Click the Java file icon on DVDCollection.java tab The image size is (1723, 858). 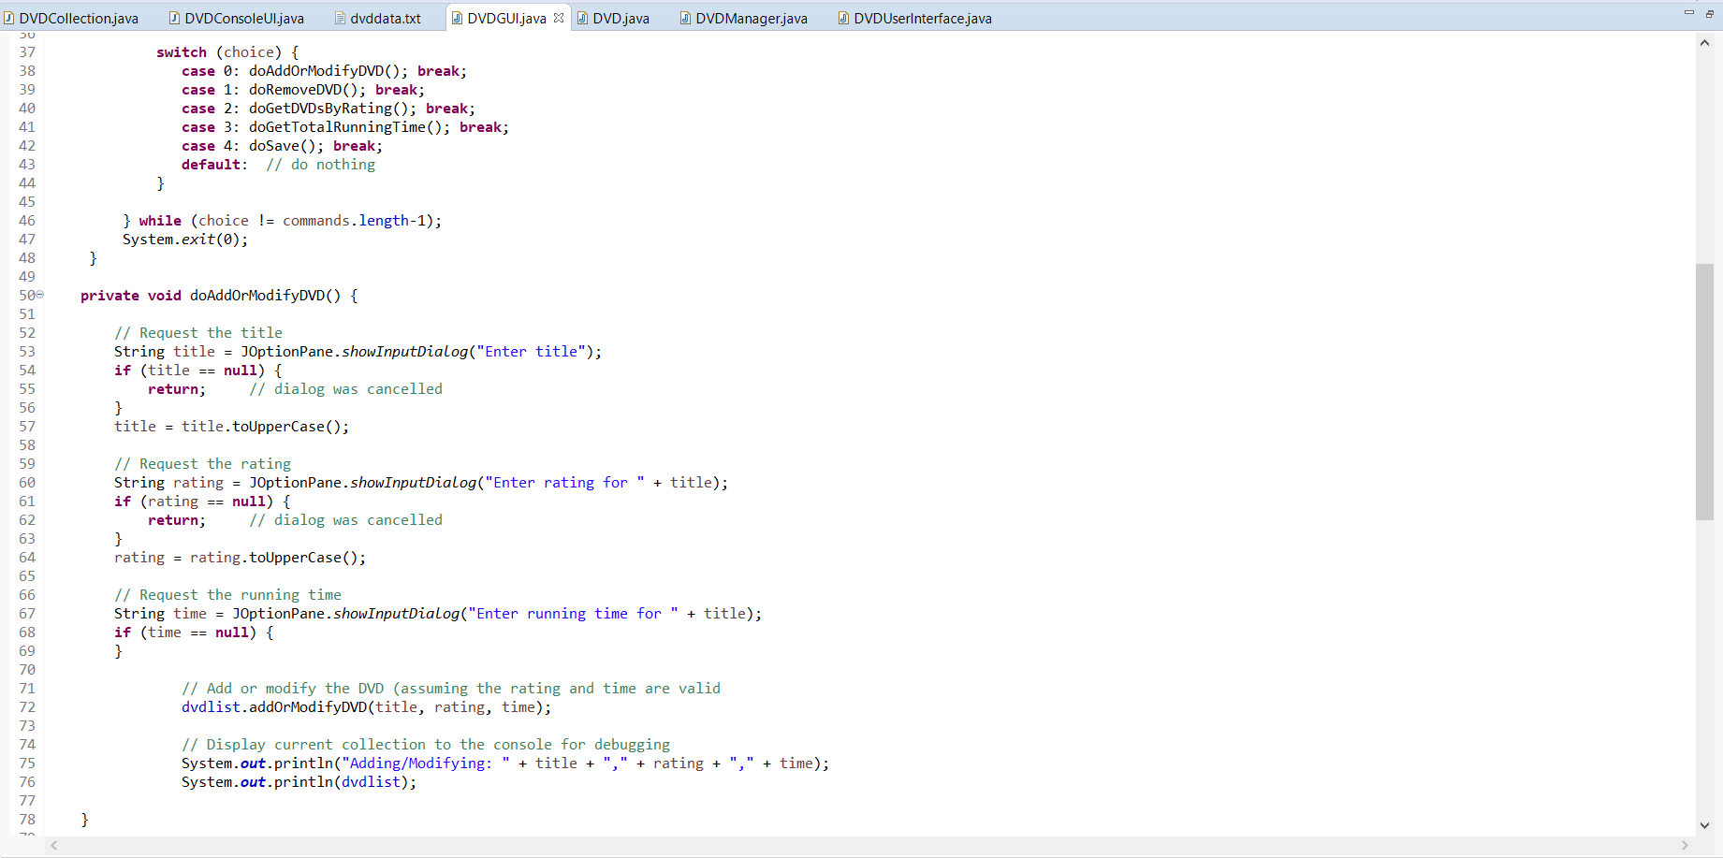[11, 17]
